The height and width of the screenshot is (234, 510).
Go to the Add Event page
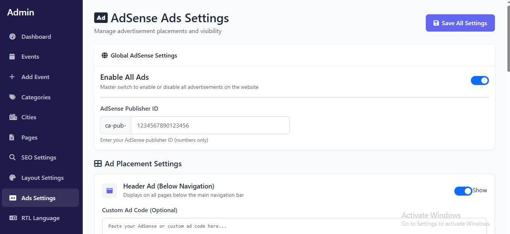click(x=35, y=77)
